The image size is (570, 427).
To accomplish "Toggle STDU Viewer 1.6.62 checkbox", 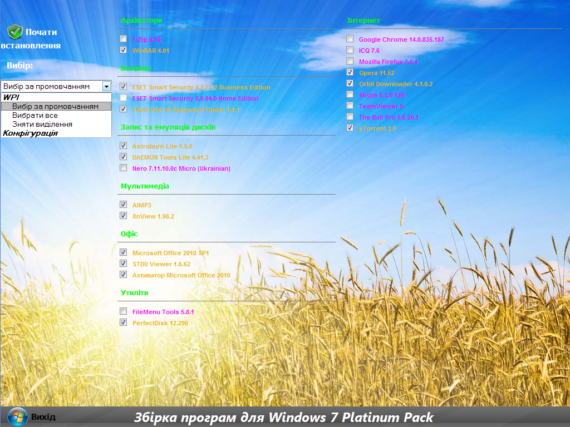I will [123, 263].
